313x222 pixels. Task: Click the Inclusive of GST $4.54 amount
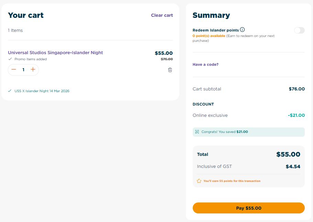[x=293, y=167]
